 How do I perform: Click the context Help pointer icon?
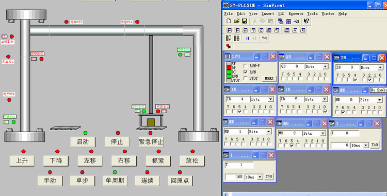coord(307,21)
